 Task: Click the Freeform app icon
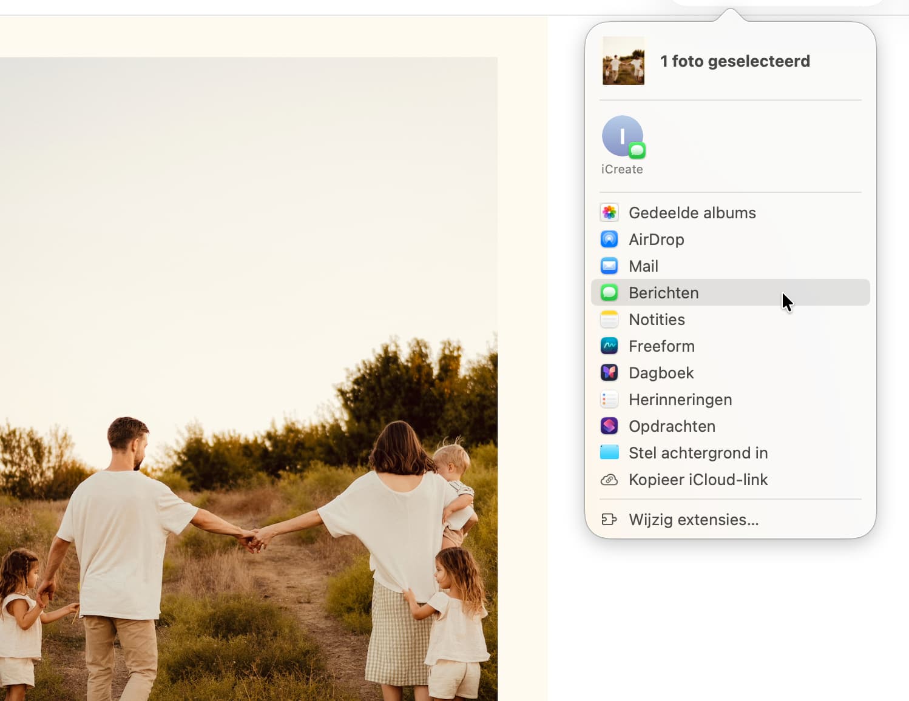pyautogui.click(x=609, y=346)
